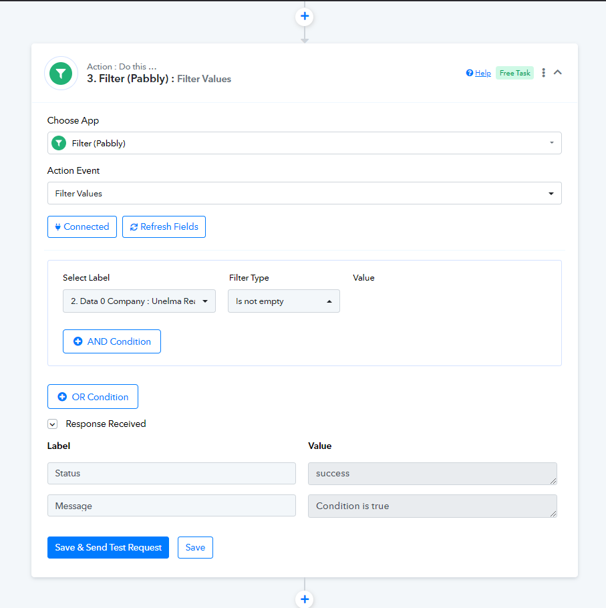606x608 pixels.
Task: Open the Choose App dropdown
Action: pos(305,143)
